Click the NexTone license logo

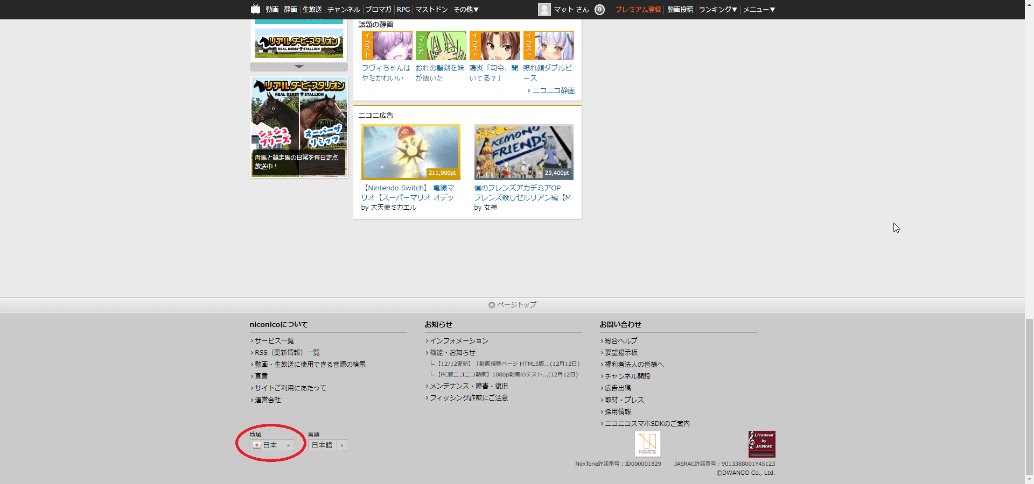pos(647,444)
